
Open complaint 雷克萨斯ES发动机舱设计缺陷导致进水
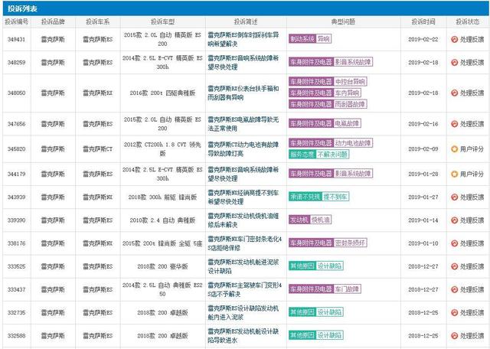pyautogui.click(x=243, y=335)
